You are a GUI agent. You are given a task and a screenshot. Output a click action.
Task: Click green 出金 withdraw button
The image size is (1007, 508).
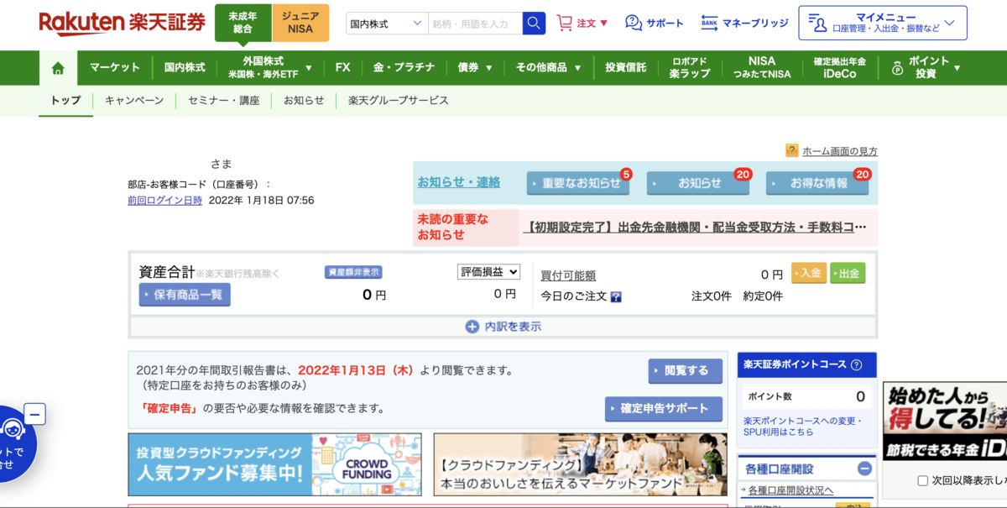point(848,273)
